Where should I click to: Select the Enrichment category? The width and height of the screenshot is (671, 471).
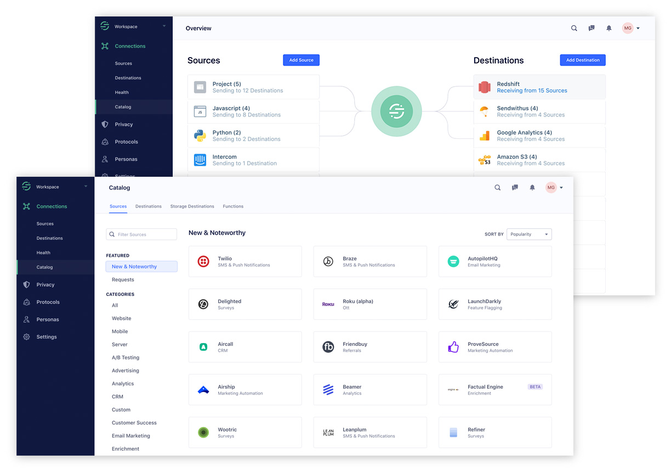pos(126,449)
